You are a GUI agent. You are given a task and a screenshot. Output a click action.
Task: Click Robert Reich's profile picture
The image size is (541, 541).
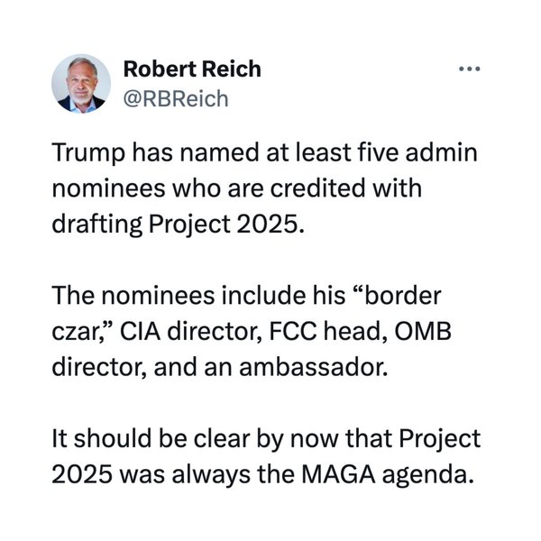[x=82, y=83]
